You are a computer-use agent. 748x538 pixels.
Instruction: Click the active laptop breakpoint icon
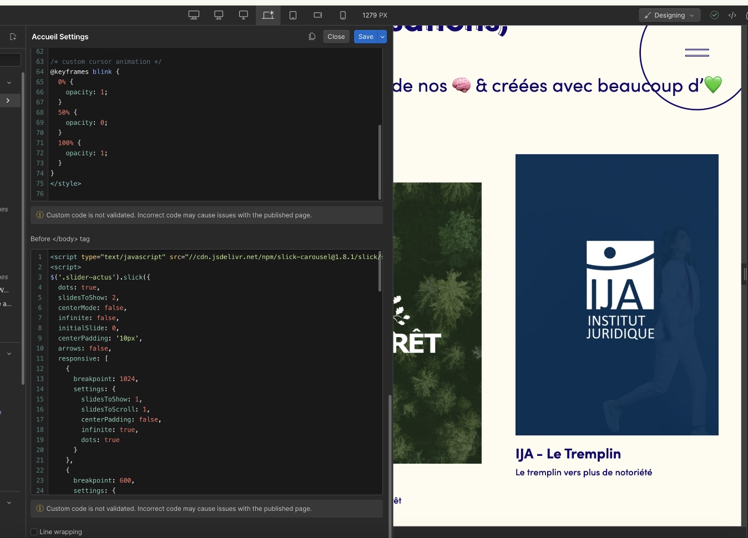point(268,15)
